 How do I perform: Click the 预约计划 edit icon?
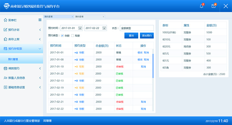click(x=5, y=30)
